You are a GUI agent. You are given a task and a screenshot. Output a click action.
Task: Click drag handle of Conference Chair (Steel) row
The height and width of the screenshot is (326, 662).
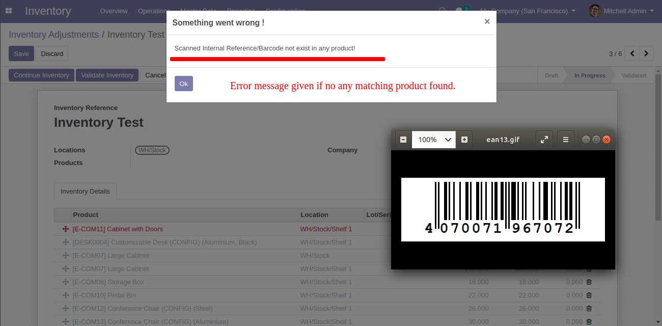coord(65,309)
